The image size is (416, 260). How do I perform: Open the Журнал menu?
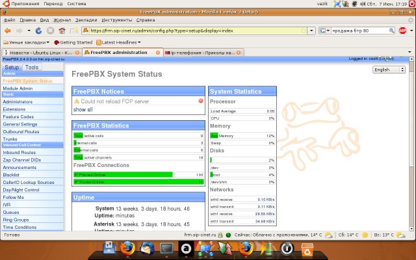pos(62,20)
